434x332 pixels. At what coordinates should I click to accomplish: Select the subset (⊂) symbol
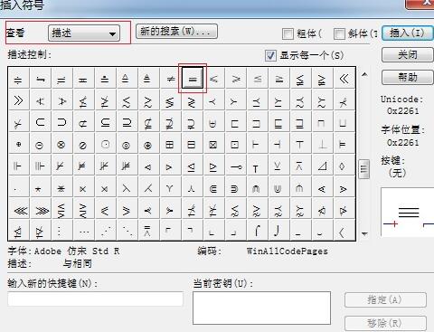pyautogui.click(x=41, y=122)
